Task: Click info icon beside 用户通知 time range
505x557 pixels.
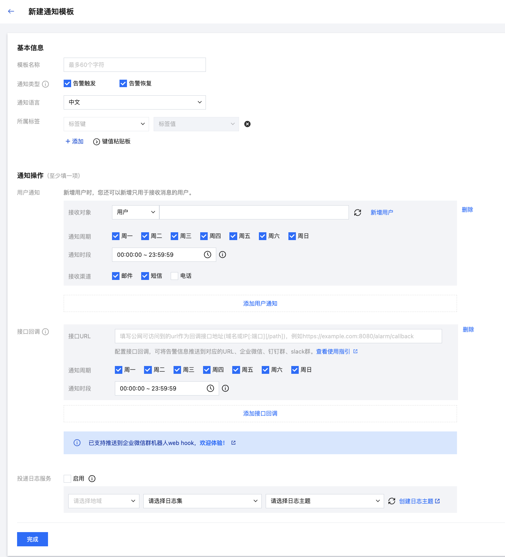Action: 223,255
